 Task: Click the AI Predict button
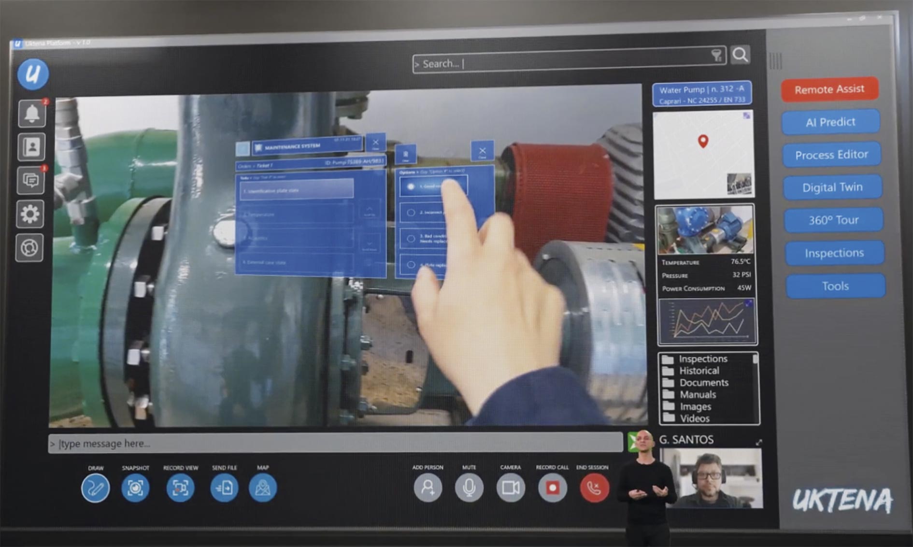(x=830, y=122)
